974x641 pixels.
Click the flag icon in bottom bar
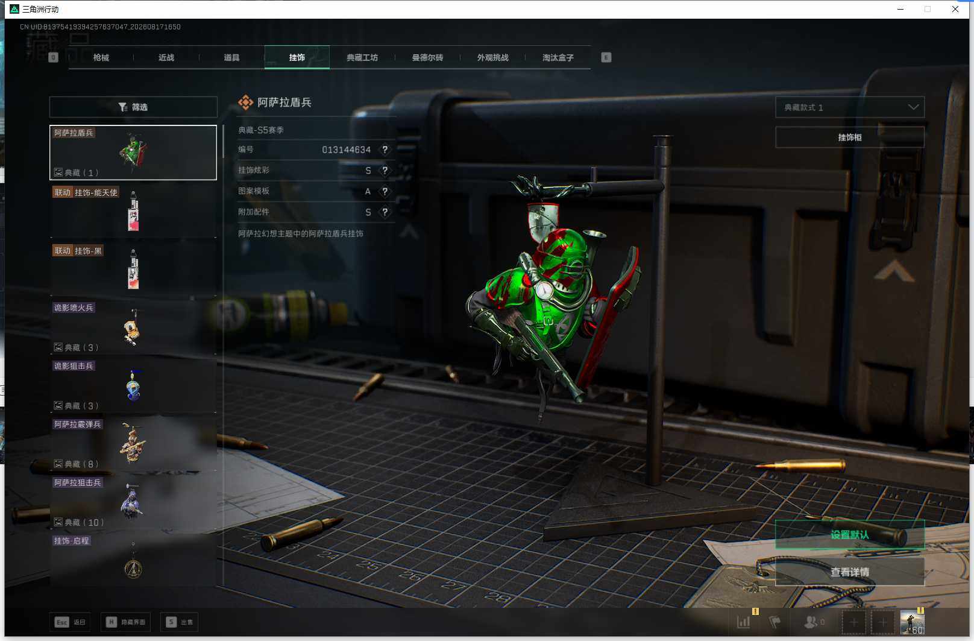pos(775,622)
